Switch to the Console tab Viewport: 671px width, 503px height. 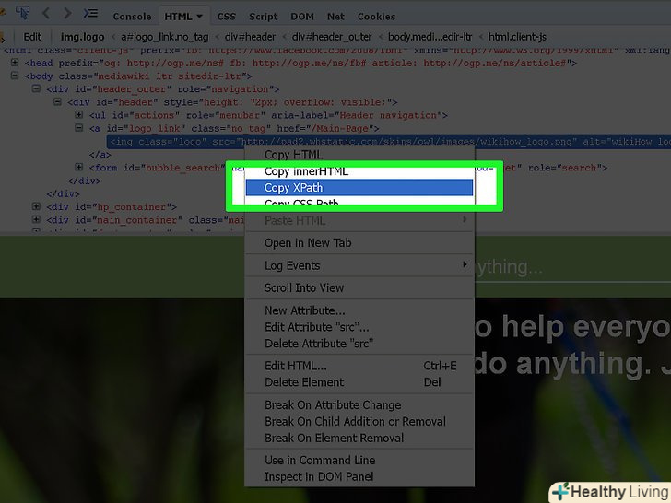[132, 17]
